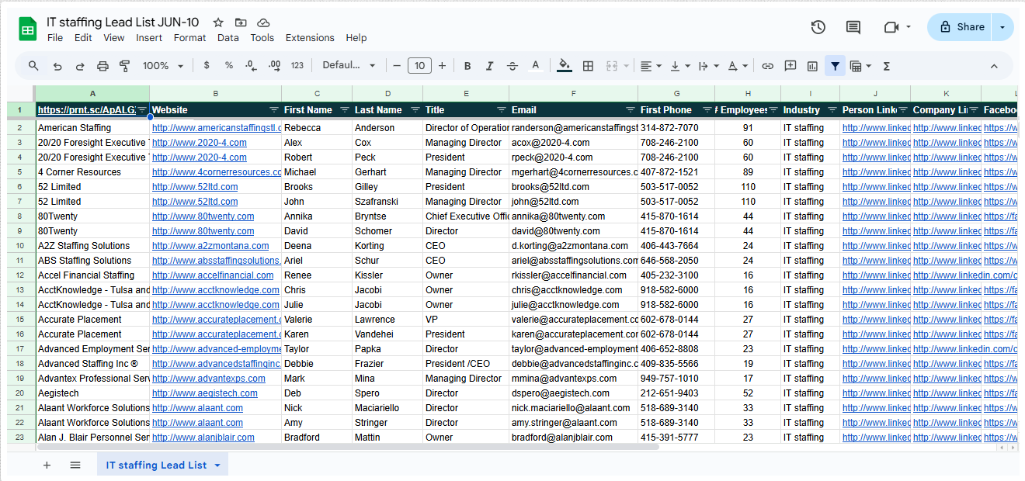
Task: Open text wrapping dropdown
Action: click(708, 66)
